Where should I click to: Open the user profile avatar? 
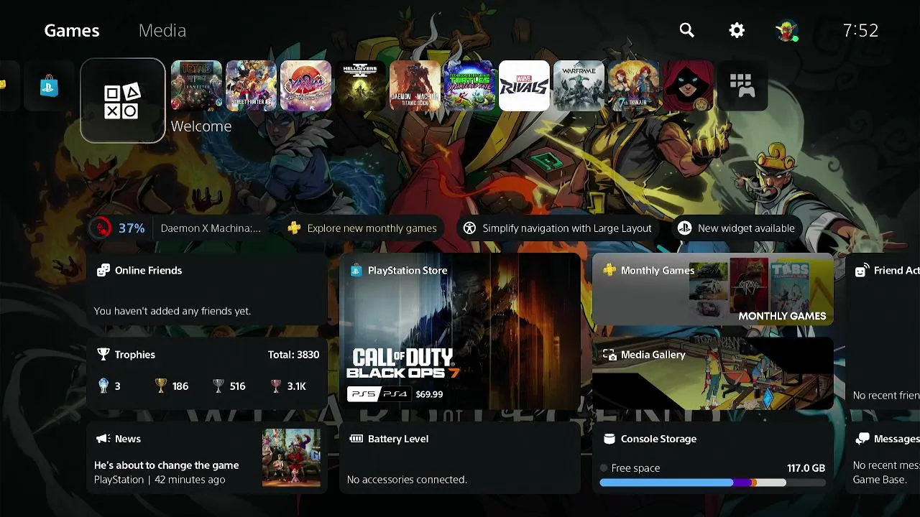point(786,30)
